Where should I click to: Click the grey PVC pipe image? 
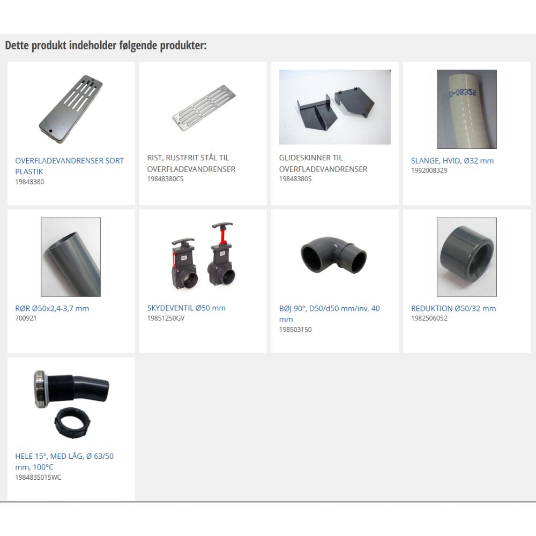(71, 257)
